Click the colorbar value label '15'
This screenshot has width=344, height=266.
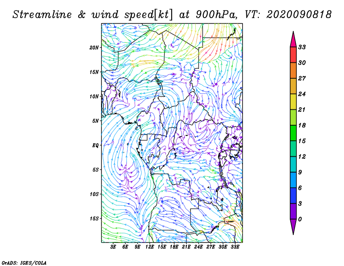302,141
